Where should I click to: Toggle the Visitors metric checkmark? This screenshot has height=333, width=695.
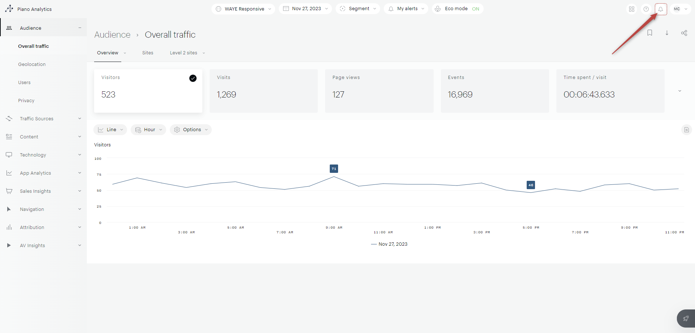193,78
